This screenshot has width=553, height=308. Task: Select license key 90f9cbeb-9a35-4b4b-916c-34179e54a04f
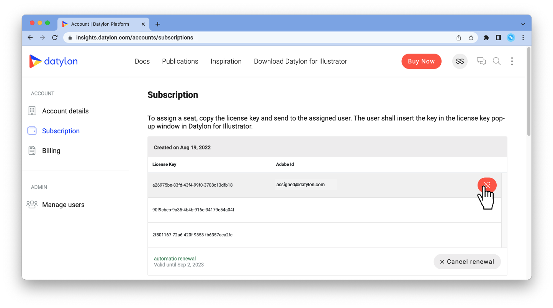click(193, 210)
